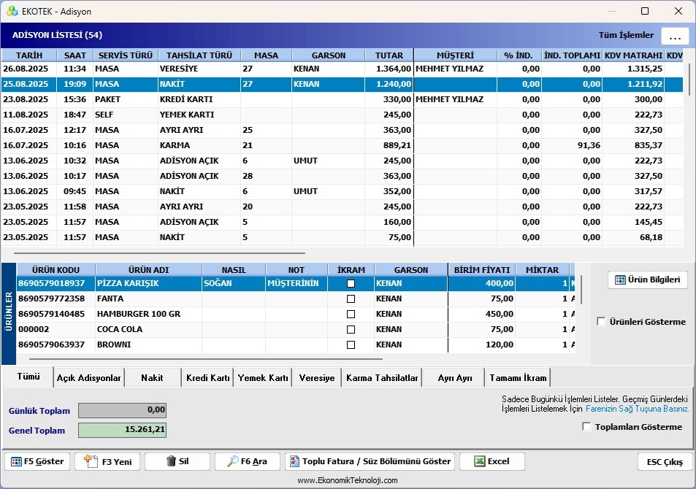
Task: Click the trash can icon on Sil
Action: tap(172, 461)
